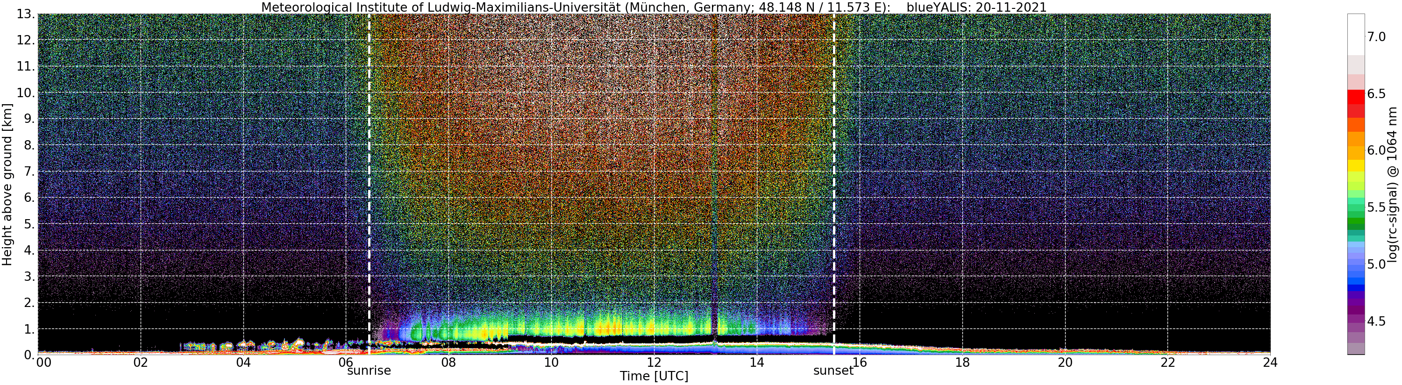Click the y-axis tick label '10.'
The image size is (1402, 385).
[26, 93]
